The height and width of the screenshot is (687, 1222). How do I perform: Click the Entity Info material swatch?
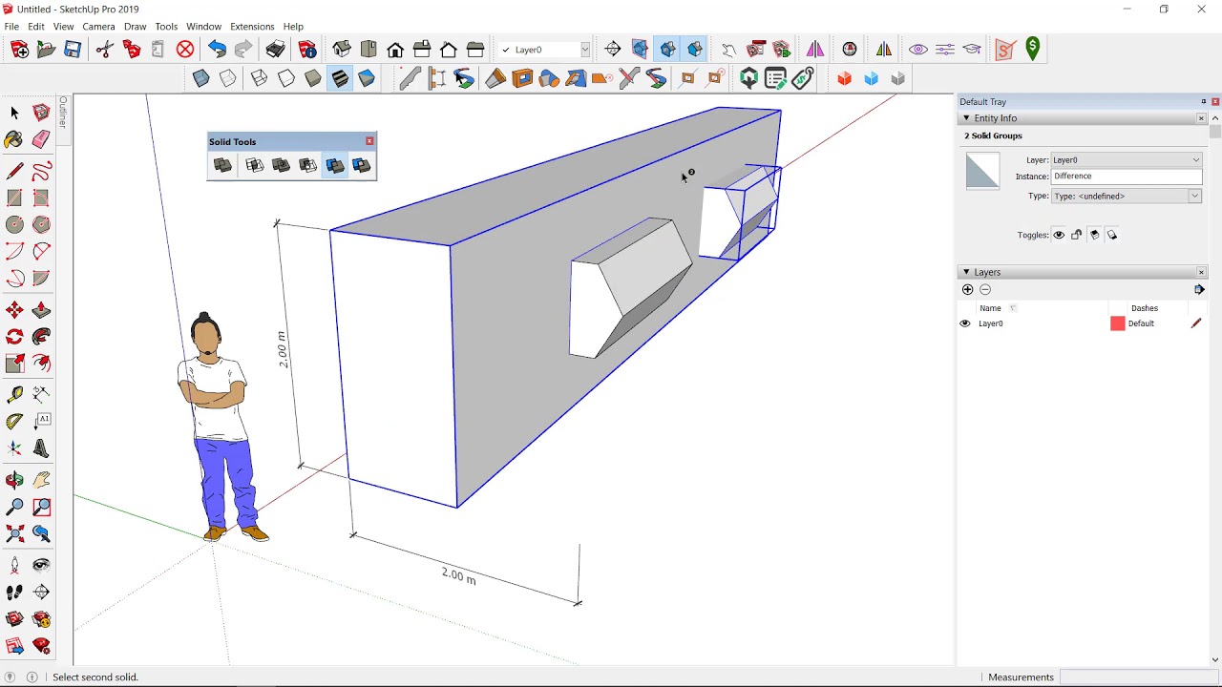[982, 172]
